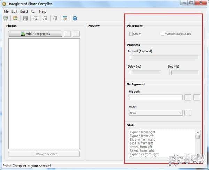Viewport: 209px width, 170px height.
Task: Click the Style list scrollbar thumb
Action: pyautogui.click(x=198, y=137)
